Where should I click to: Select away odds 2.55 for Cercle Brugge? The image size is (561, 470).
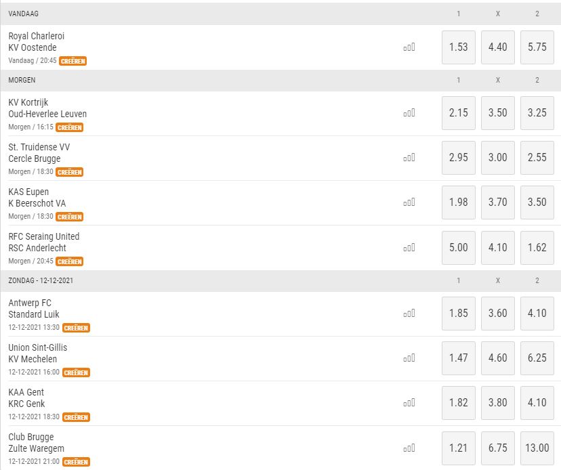click(537, 158)
